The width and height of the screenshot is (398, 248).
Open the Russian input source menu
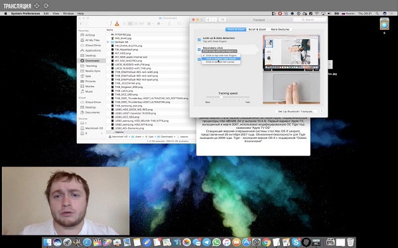click(348, 13)
